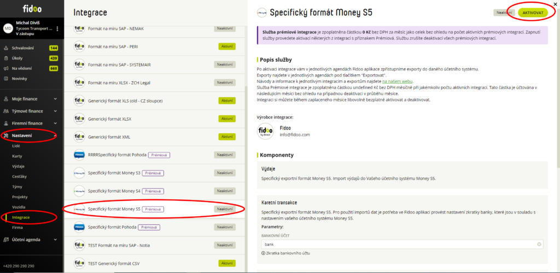Screen dimensions: 560x273
Task: Open Karty in settings menu
Action: (x=17, y=156)
